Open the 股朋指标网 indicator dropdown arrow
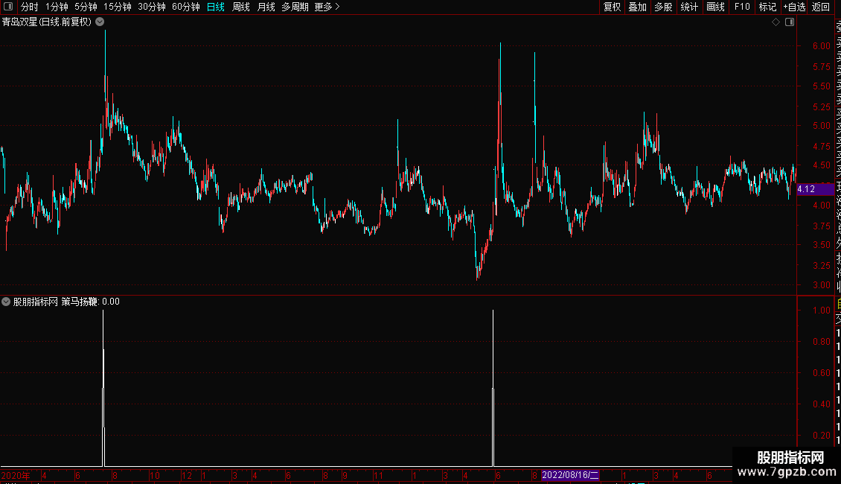The width and height of the screenshot is (841, 484). [x=6, y=302]
